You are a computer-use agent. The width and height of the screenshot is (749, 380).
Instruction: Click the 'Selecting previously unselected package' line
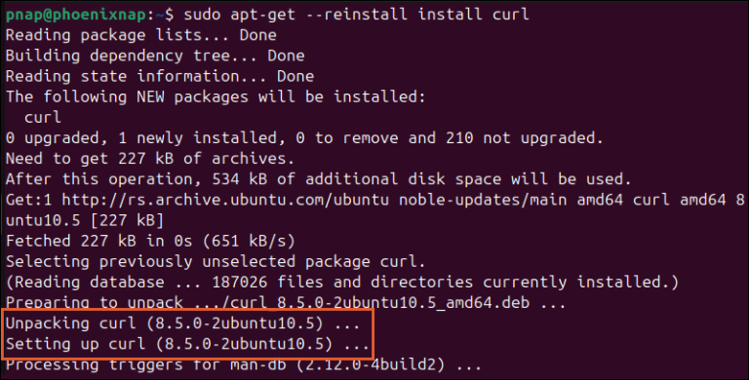pos(216,261)
